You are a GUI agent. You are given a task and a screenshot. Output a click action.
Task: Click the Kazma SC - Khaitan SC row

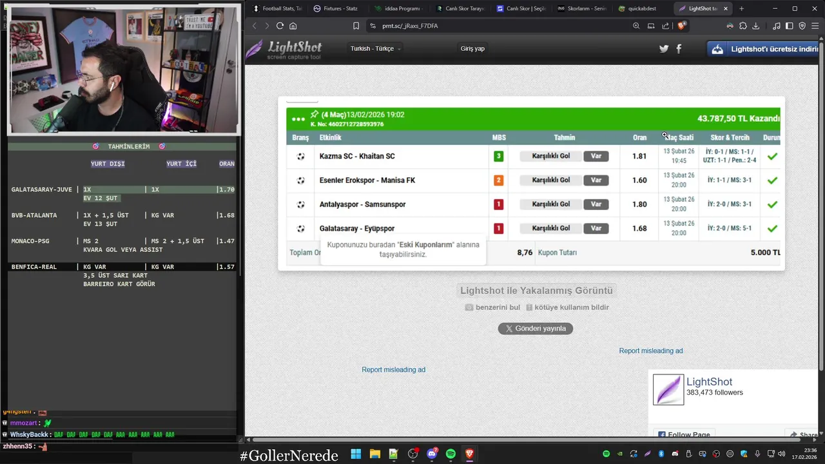(533, 157)
